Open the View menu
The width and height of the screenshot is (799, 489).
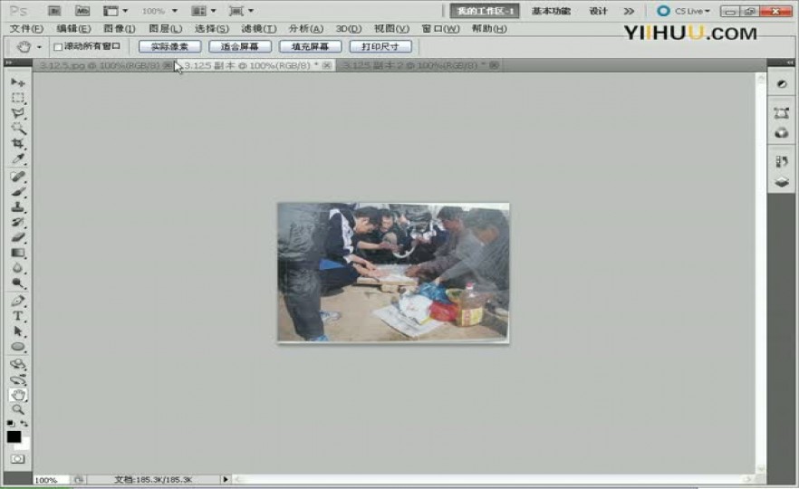391,29
